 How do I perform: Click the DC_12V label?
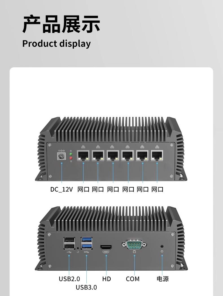[62, 189]
